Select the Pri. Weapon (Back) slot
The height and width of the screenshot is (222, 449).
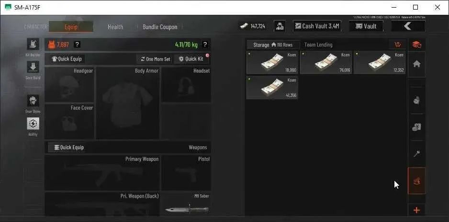pyautogui.click(x=102, y=204)
